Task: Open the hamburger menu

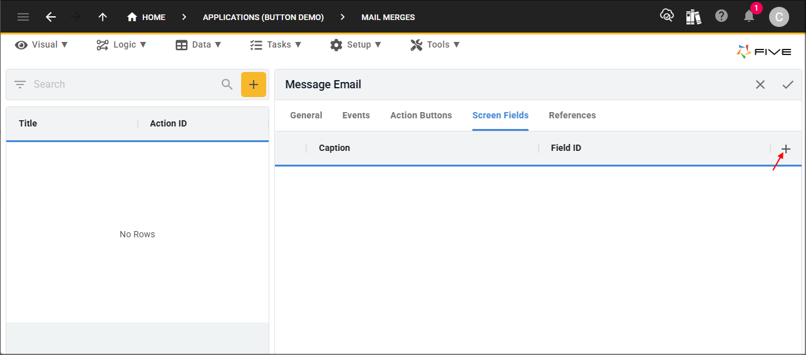Action: point(23,17)
